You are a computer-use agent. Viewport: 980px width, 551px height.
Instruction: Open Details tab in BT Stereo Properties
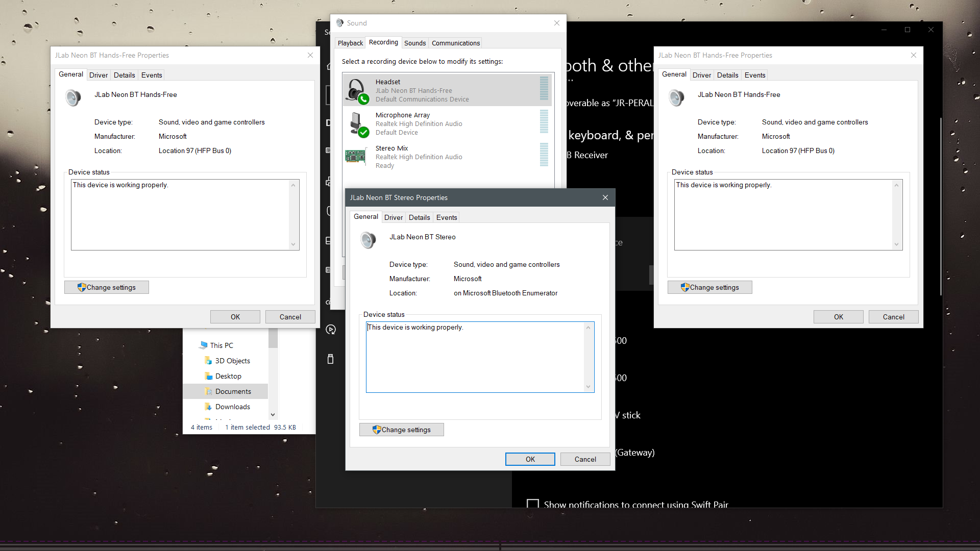tap(420, 217)
